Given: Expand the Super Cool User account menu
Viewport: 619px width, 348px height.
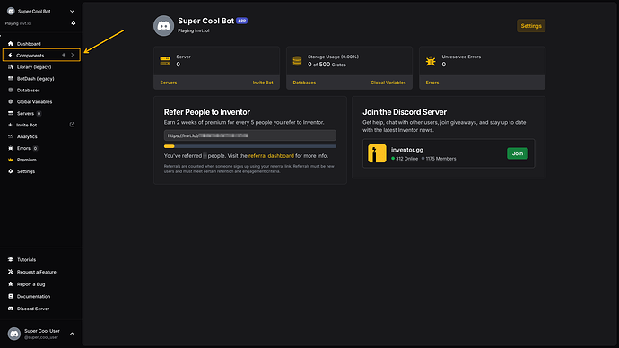Looking at the screenshot, I should (x=72, y=334).
